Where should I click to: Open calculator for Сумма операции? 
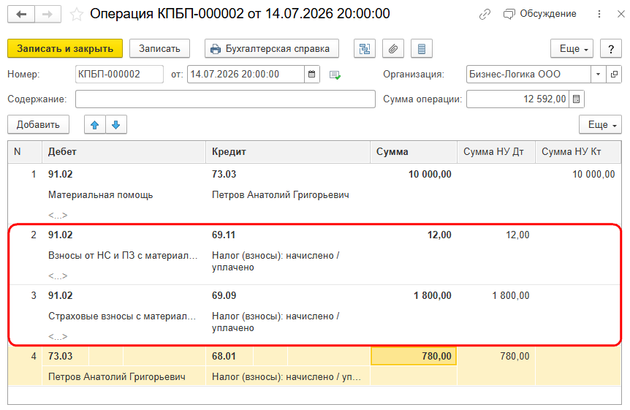(576, 99)
